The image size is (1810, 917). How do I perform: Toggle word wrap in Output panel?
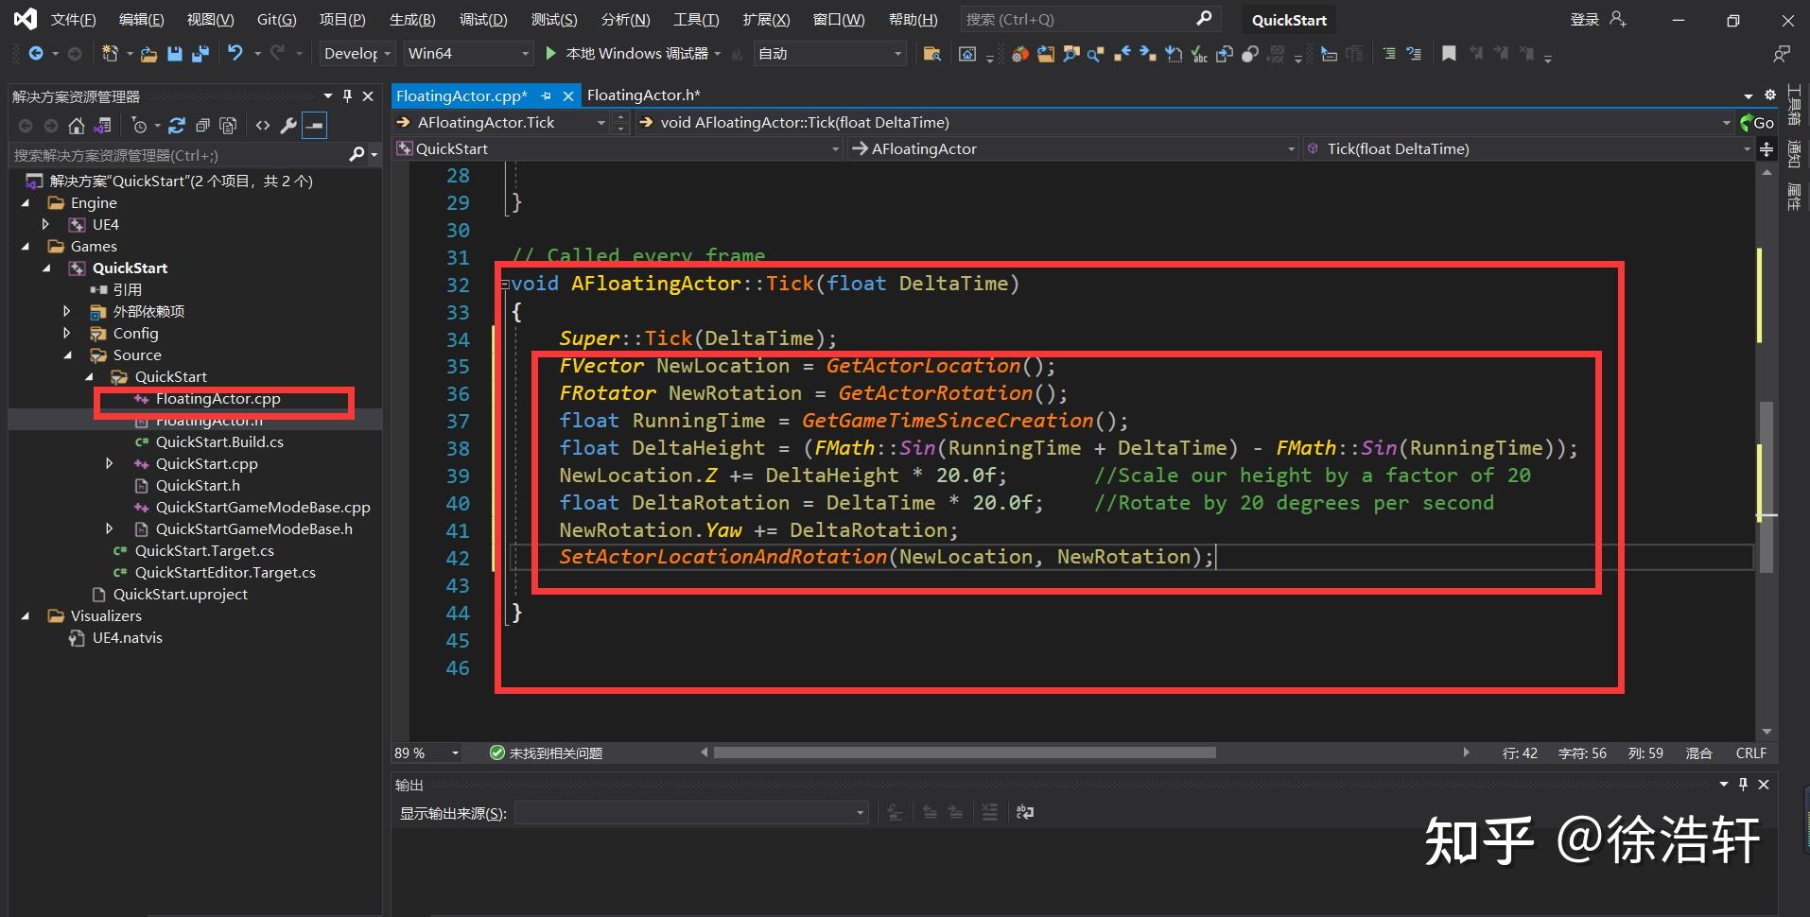[1025, 812]
